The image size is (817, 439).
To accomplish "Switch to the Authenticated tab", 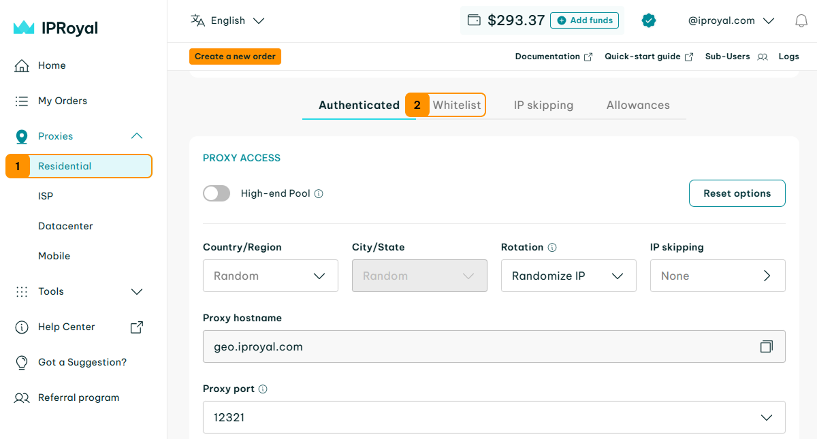I will (x=359, y=105).
